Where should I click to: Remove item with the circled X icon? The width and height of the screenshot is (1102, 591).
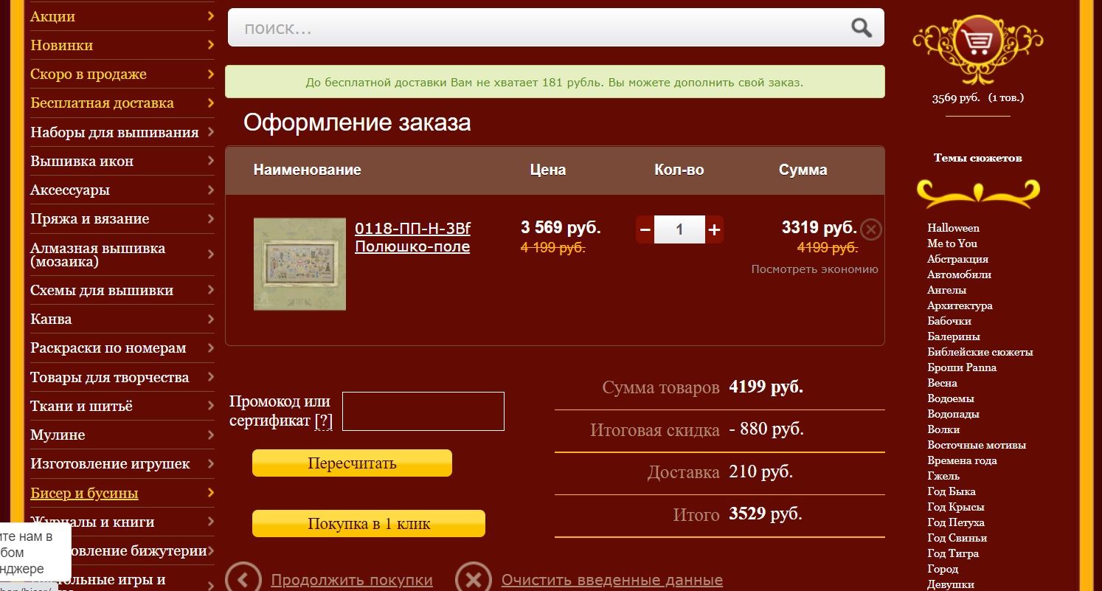[x=871, y=229]
